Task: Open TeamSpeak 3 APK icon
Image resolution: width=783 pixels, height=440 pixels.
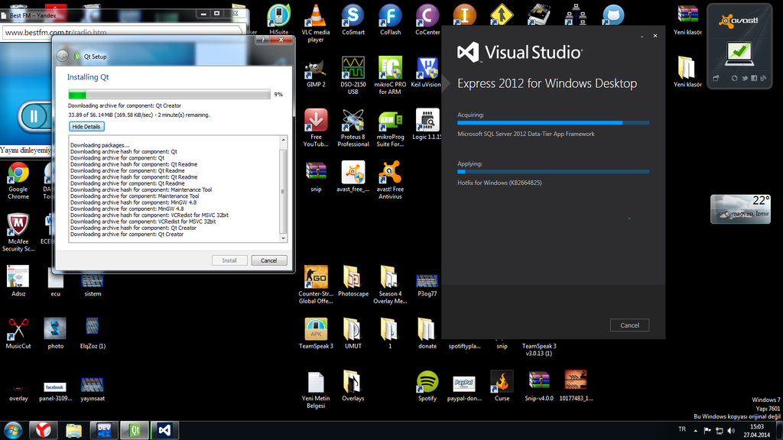Action: [316, 334]
